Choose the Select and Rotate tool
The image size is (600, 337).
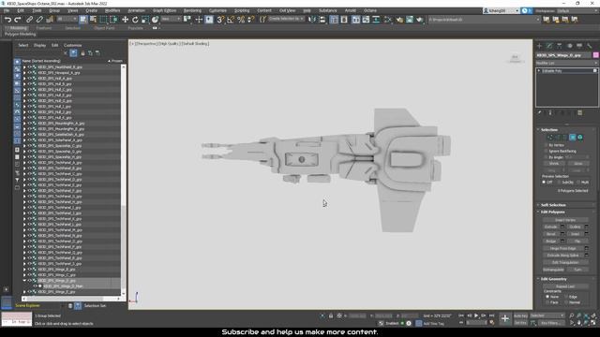point(135,20)
